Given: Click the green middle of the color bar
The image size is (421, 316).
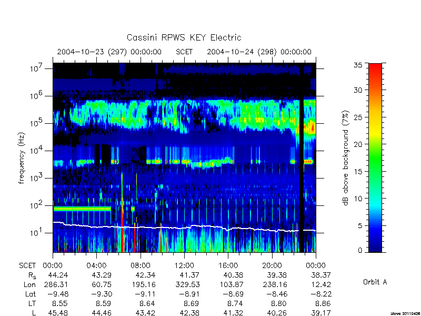Looking at the screenshot, I should 375,158.
